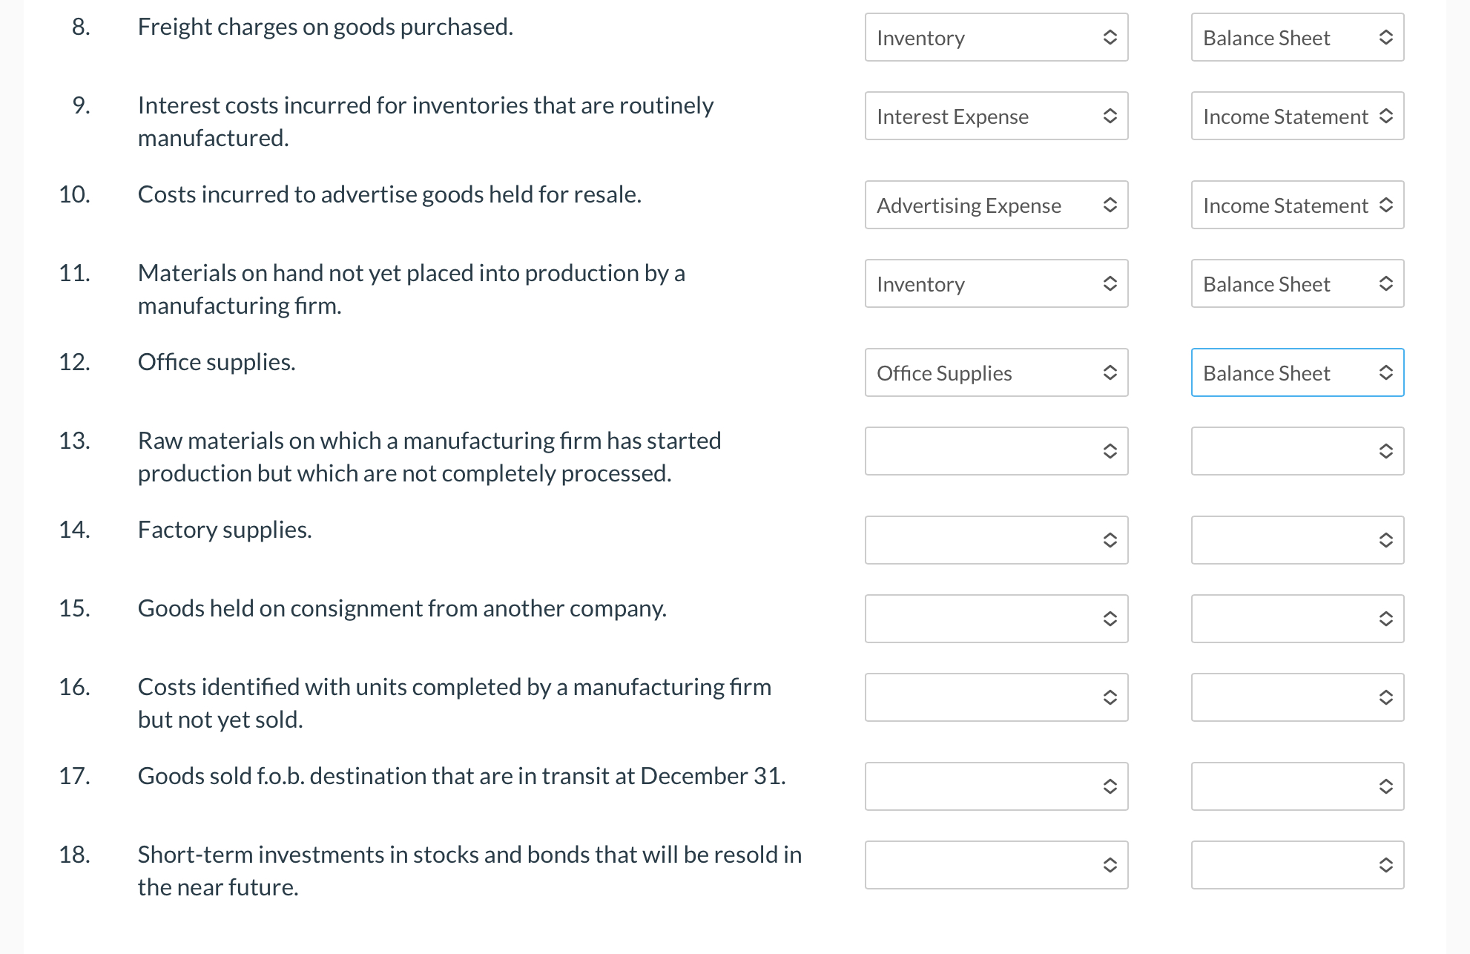Select account for Factory supplies

coord(996,540)
